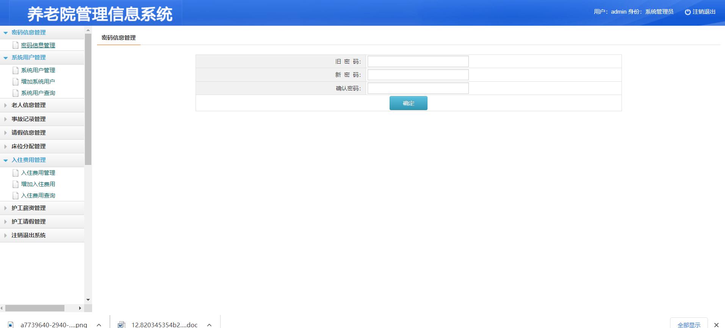Viewport: 725px width, 328px height.
Task: Click sidebar horizontal scrollbar right arrow
Action: 80,308
